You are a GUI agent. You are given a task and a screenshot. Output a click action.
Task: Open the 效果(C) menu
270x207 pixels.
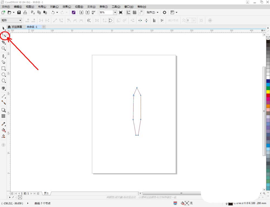pos(67,7)
